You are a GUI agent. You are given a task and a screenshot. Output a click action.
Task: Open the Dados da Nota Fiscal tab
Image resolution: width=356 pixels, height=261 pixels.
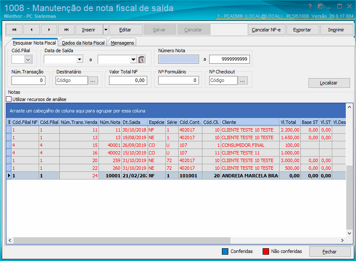83,43
